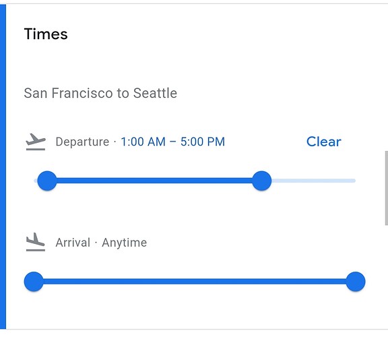388x337 pixels.
Task: Click the departure slider start handle
Action: point(47,181)
